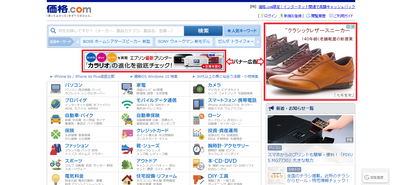Open the プロバイダ globe icon
The image size is (402, 185).
tap(56, 104)
